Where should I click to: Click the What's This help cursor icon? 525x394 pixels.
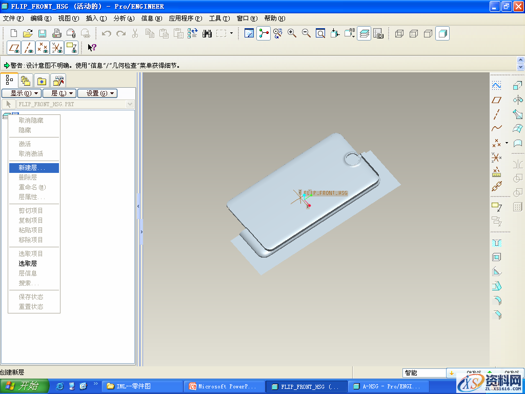(x=92, y=48)
